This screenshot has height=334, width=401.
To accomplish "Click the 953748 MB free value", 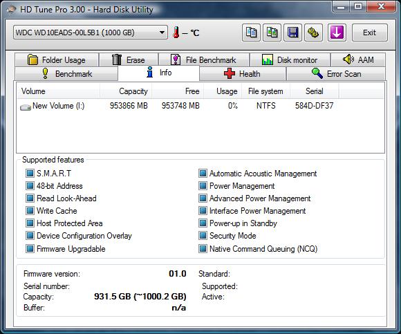I will pos(180,106).
